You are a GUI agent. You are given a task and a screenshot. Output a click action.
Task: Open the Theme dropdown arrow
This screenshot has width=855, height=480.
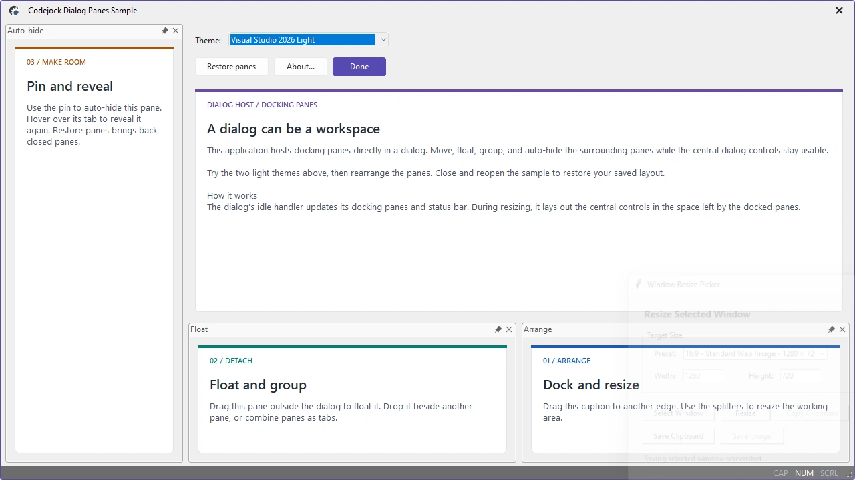[x=383, y=40]
